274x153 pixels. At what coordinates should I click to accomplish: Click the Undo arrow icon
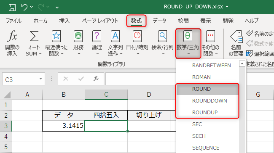pyautogui.click(x=24, y=7)
